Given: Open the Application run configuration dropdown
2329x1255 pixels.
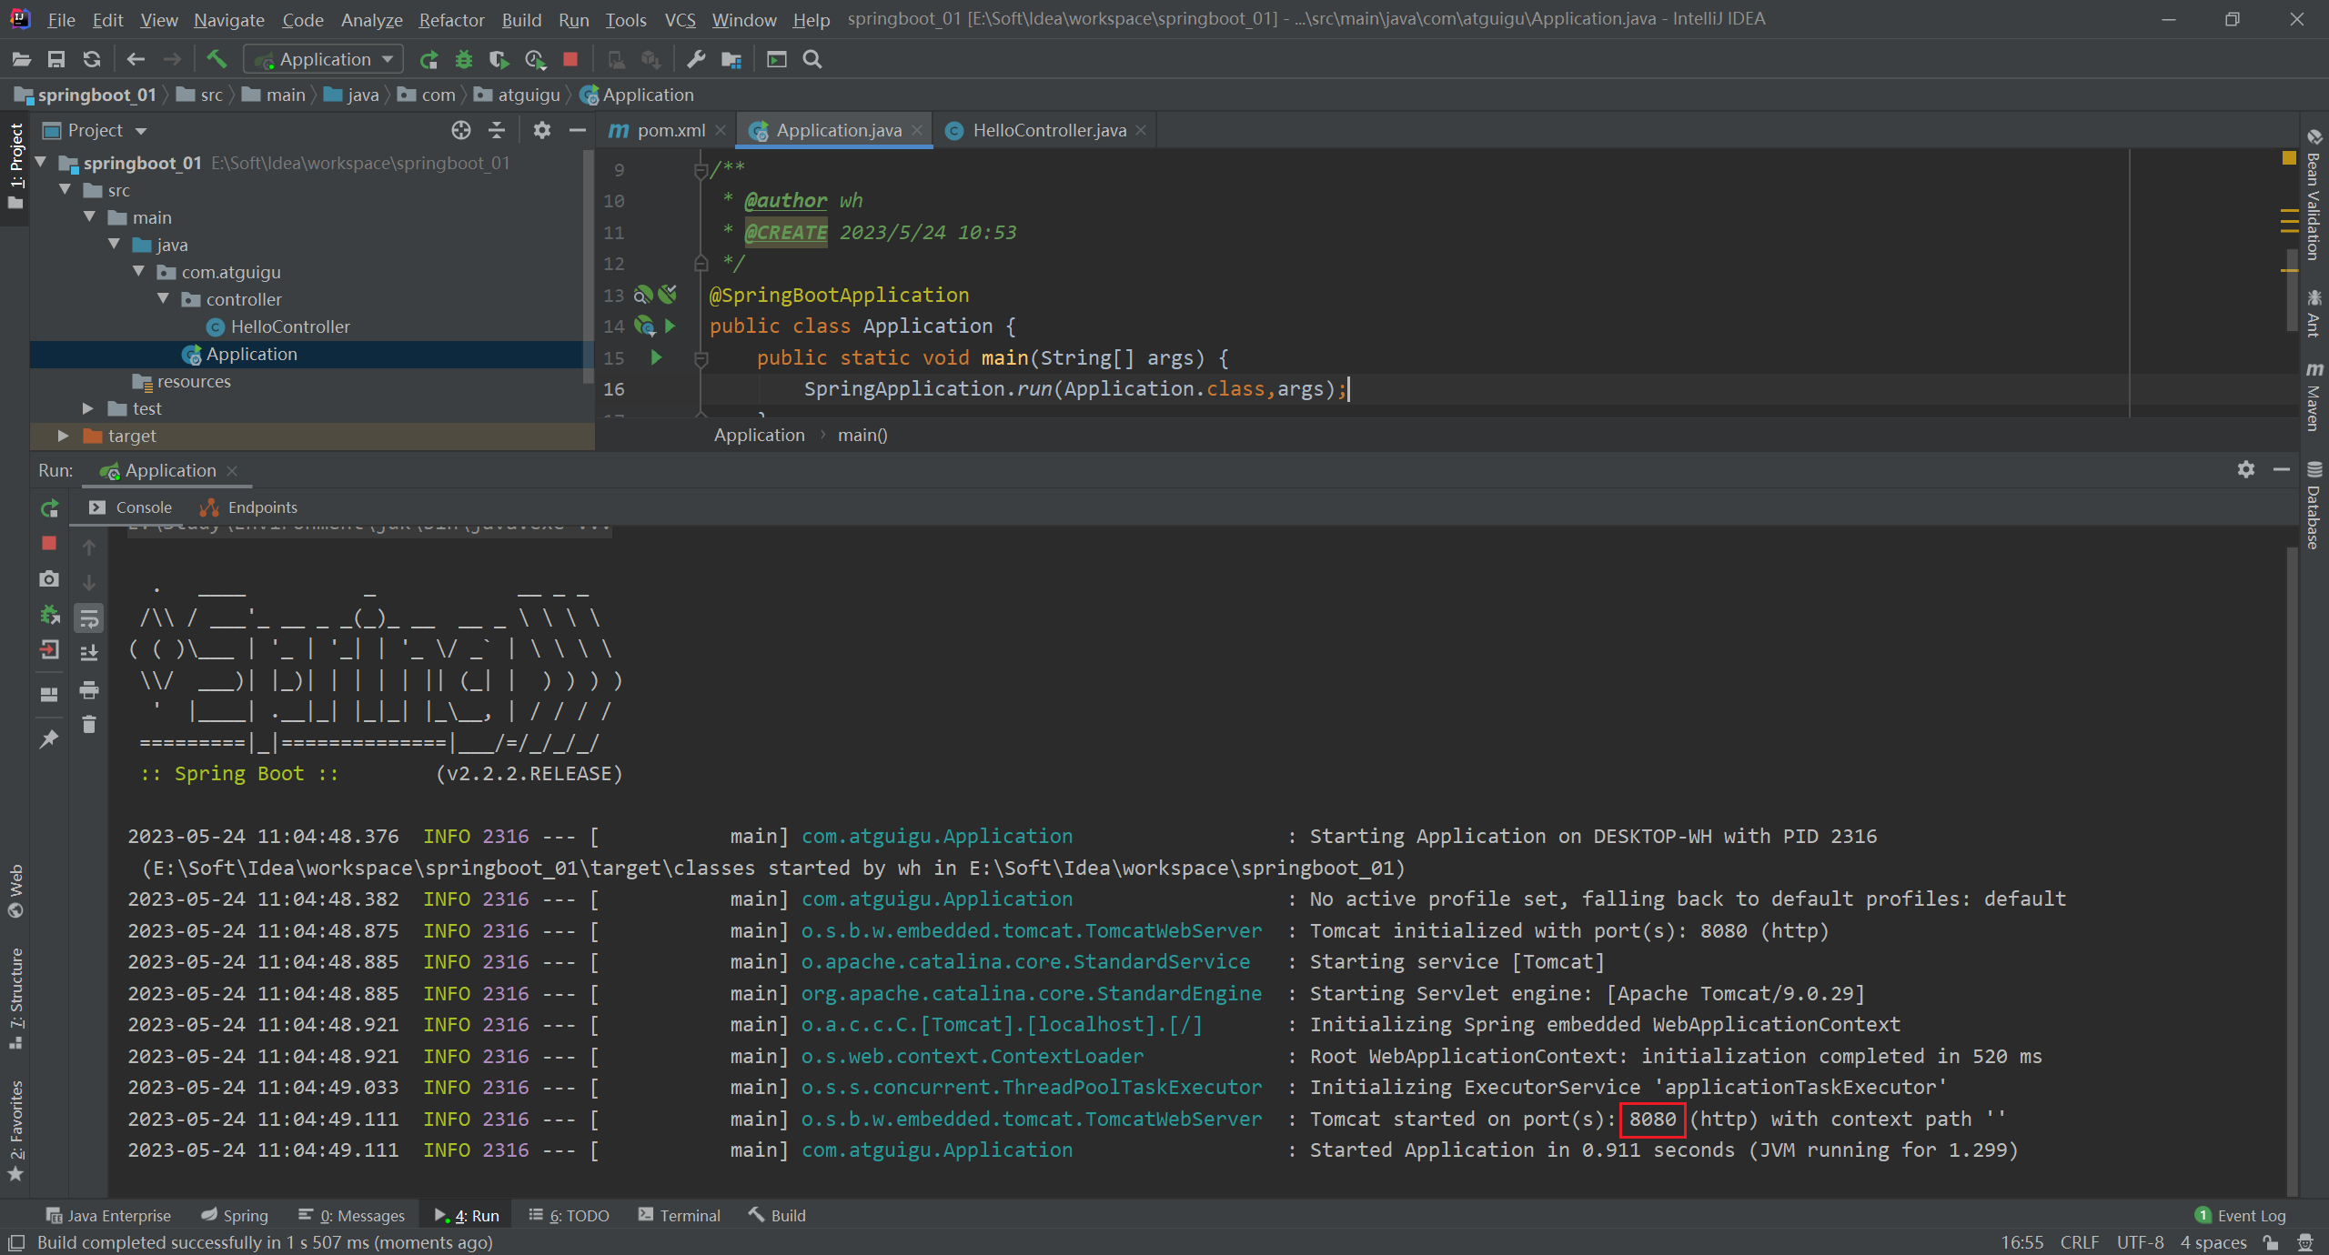Looking at the screenshot, I should [324, 60].
